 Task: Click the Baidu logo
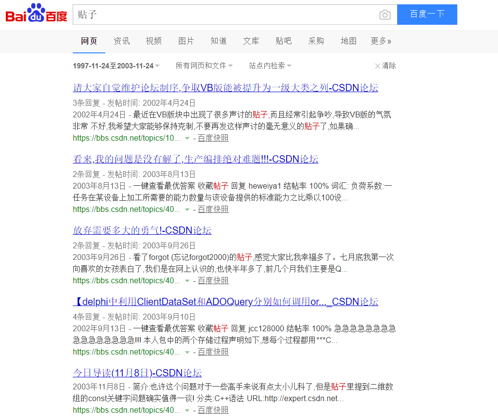click(36, 14)
